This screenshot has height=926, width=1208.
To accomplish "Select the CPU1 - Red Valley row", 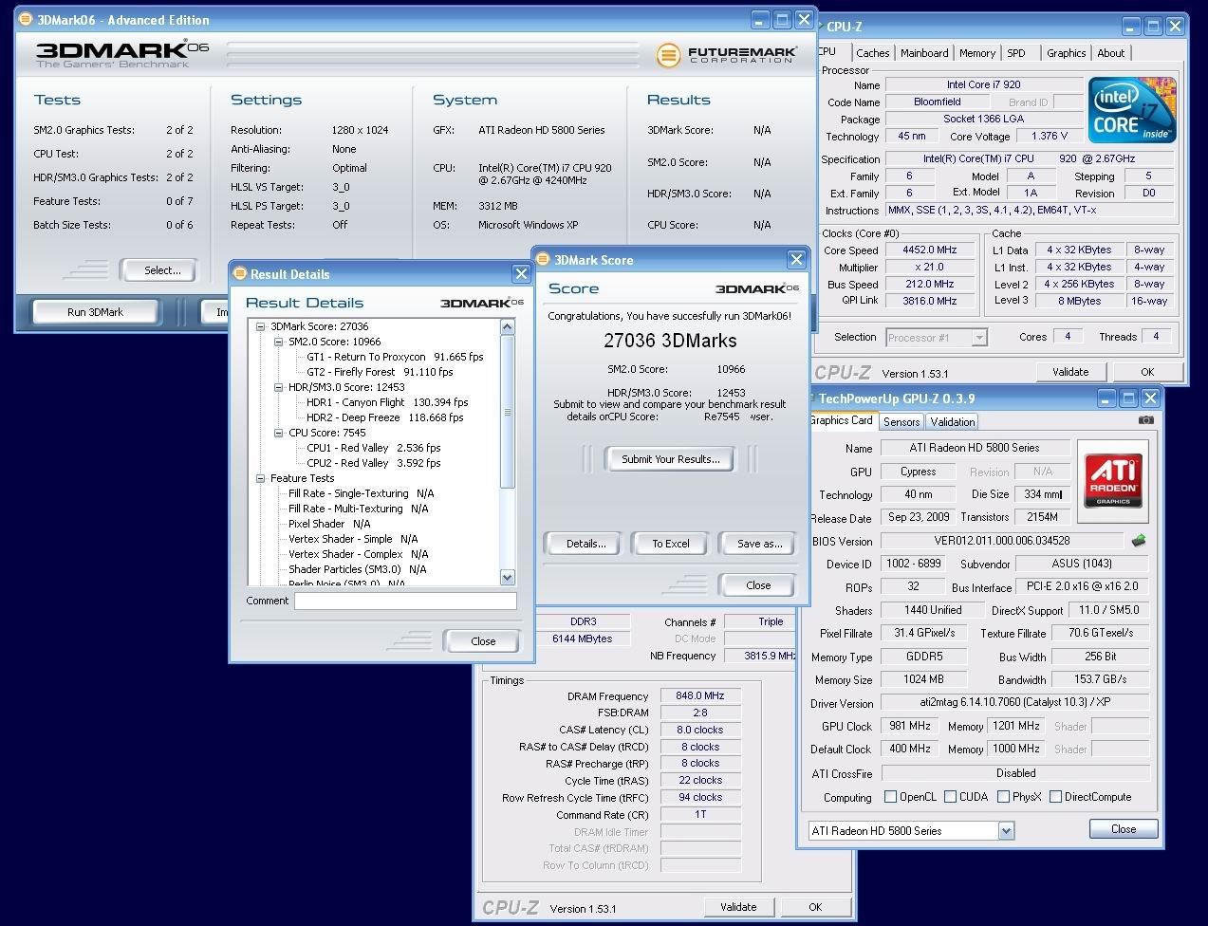I will tap(373, 448).
